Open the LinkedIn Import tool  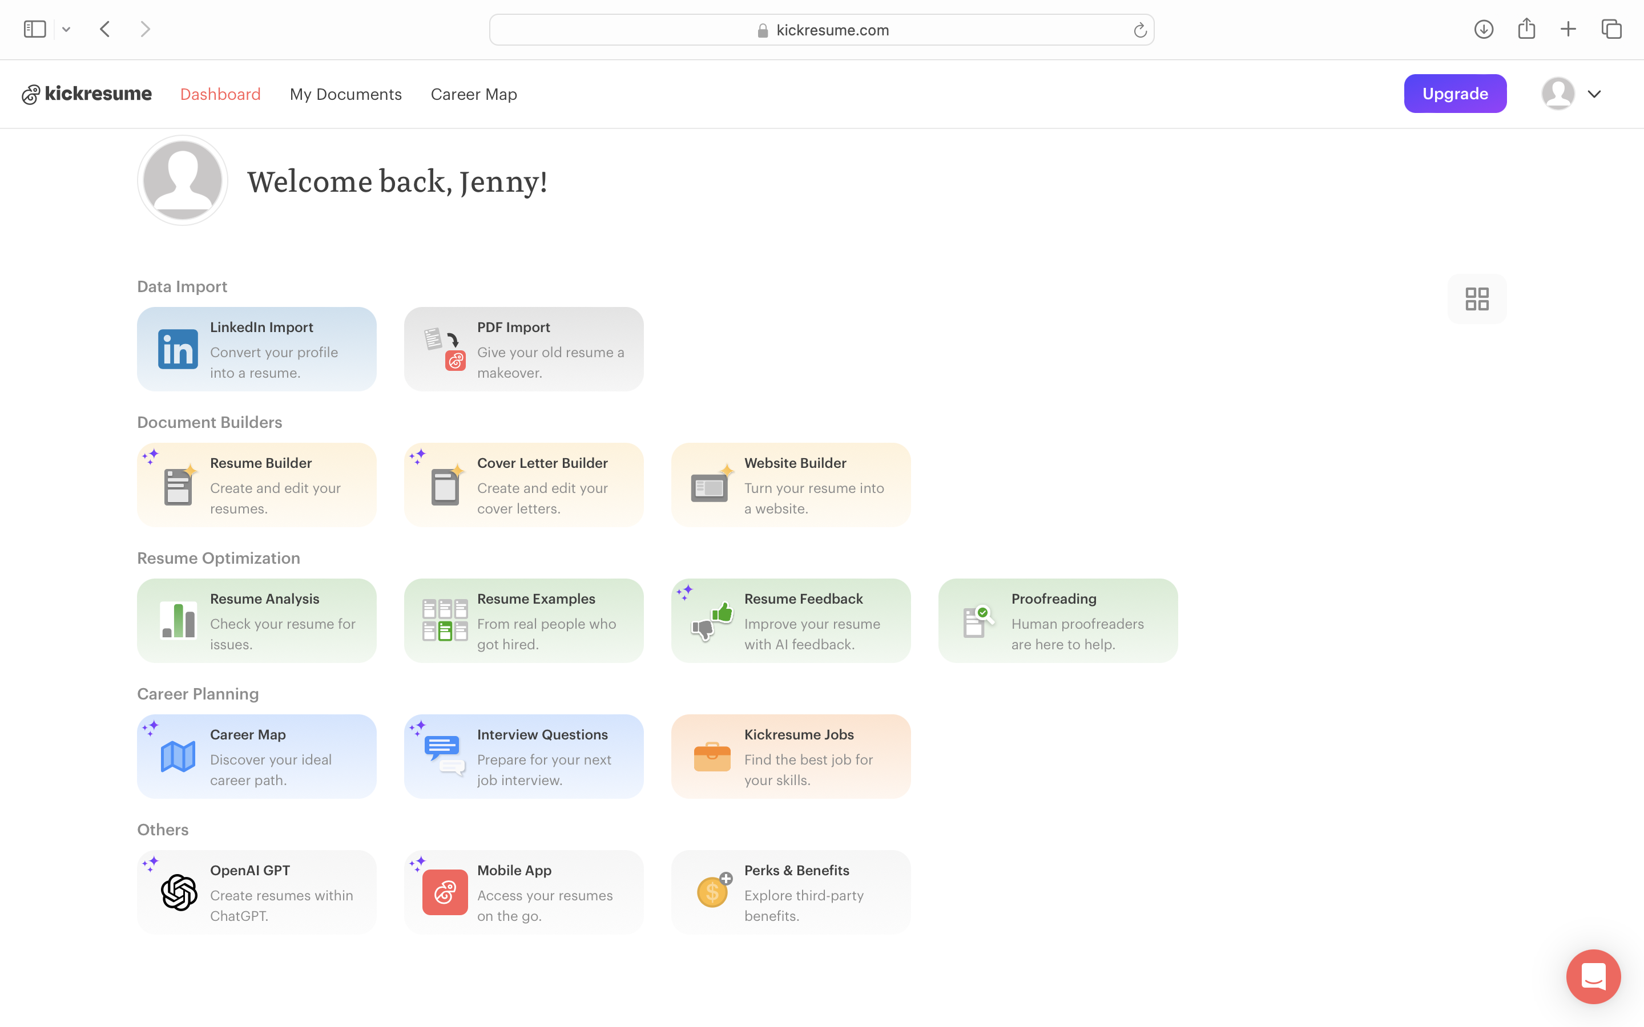click(256, 349)
